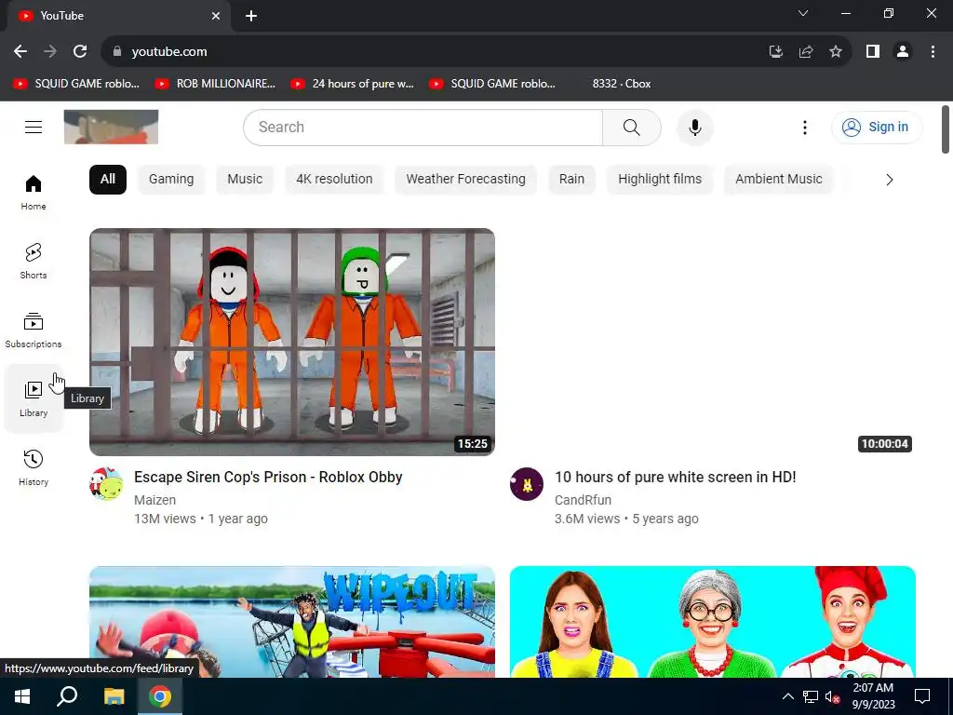This screenshot has width=953, height=715.
Task: Click the Sign in button
Action: [876, 127]
